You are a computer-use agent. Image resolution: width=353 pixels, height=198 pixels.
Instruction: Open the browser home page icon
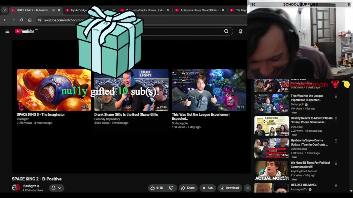coord(30,20)
